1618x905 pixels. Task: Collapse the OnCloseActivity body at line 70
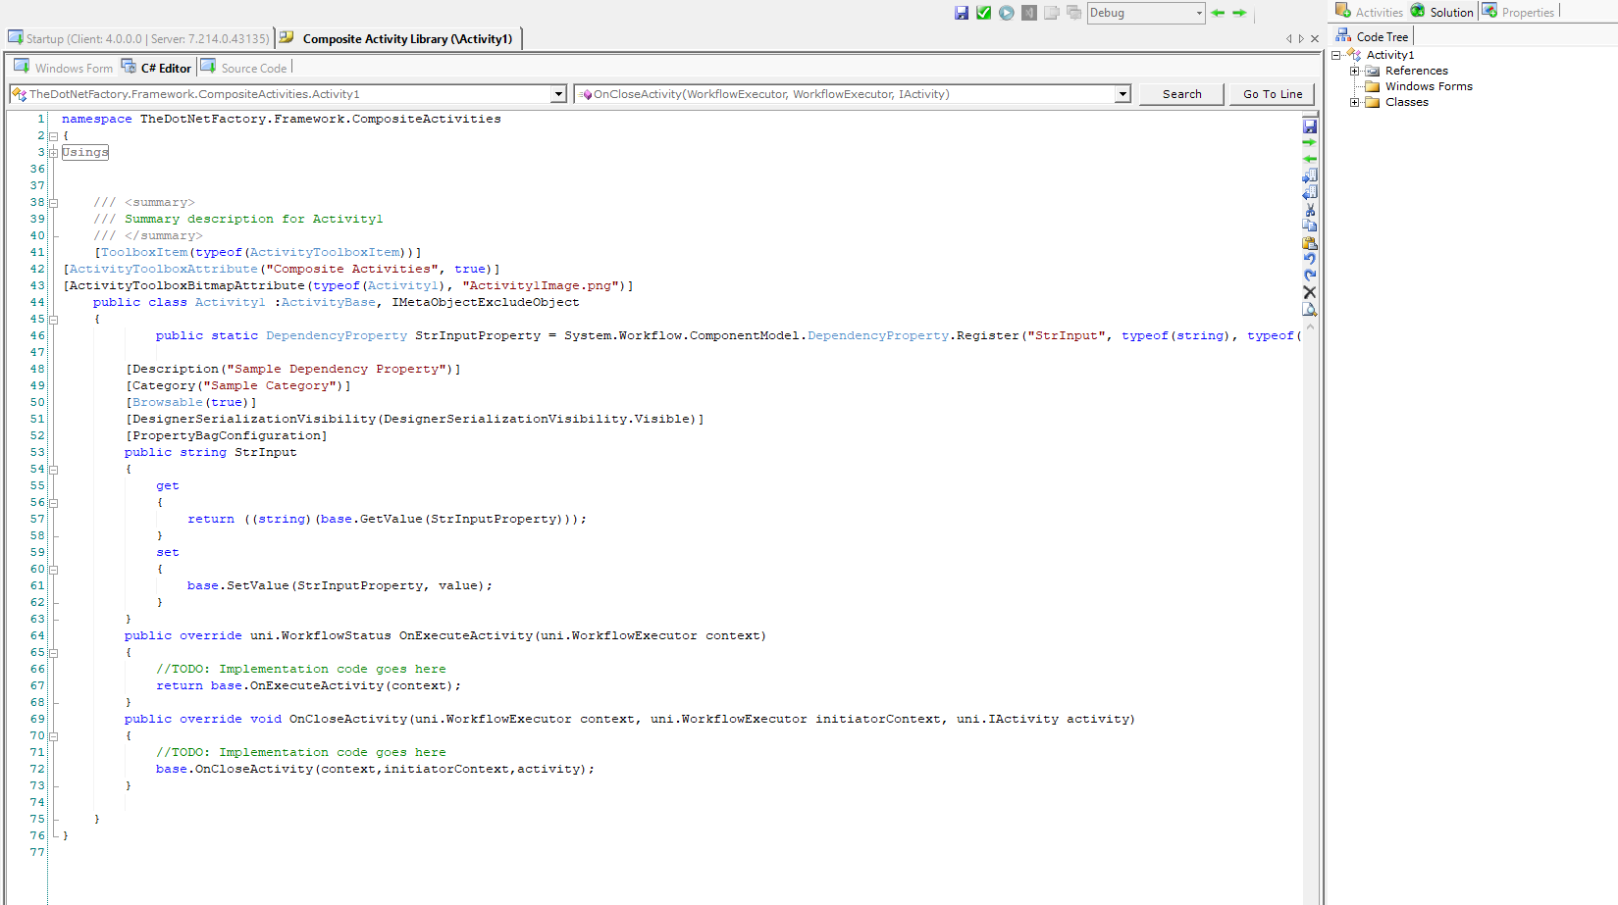(x=53, y=736)
